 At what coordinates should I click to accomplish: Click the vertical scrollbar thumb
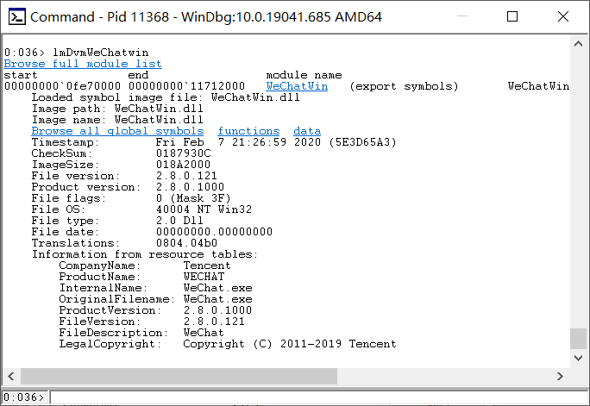pyautogui.click(x=579, y=339)
